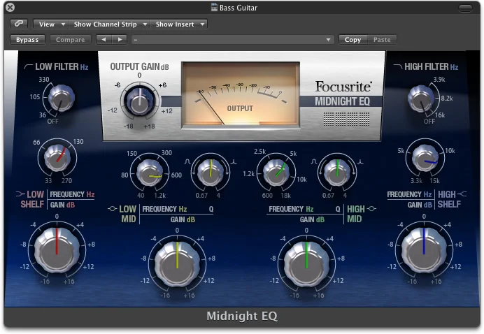
Task: Click the Low Mid Q knob
Action: point(211,173)
